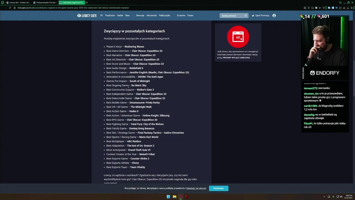355x200 pixels.
Task: Go to the Aktualności section
Action: (152, 16)
